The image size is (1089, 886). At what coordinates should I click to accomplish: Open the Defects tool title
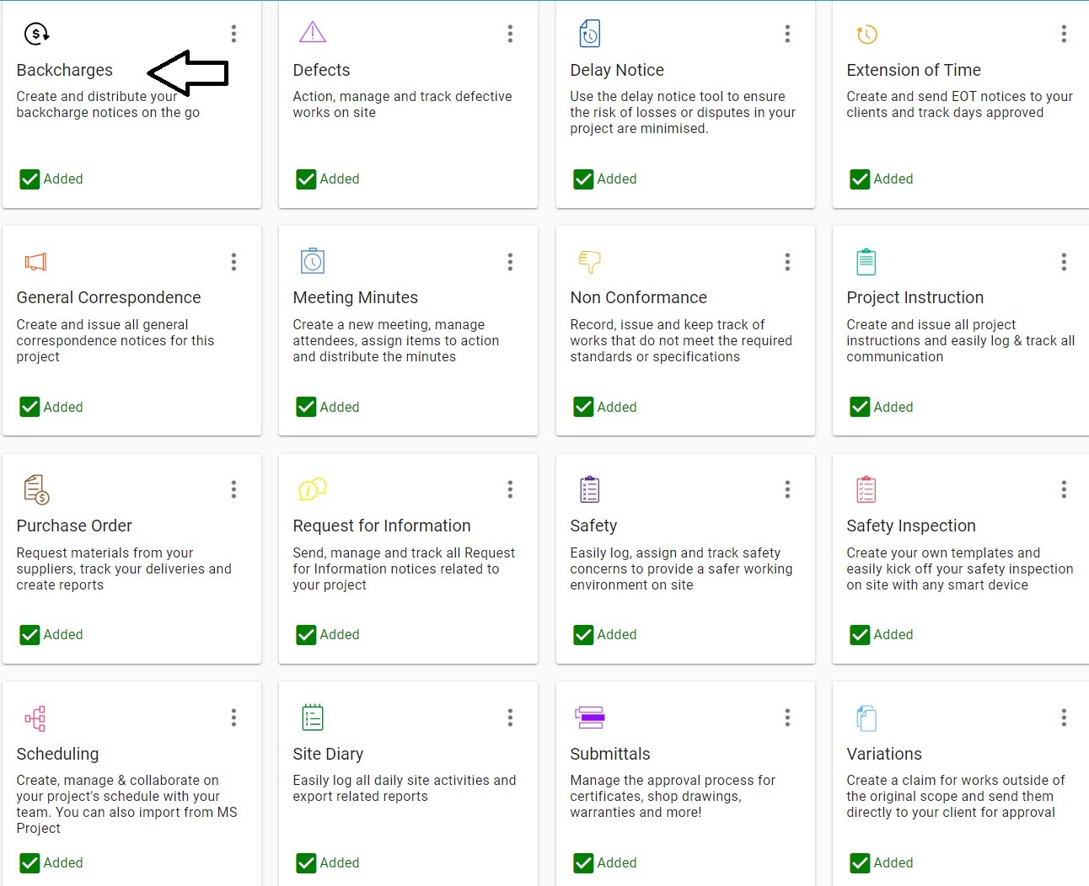[x=321, y=70]
